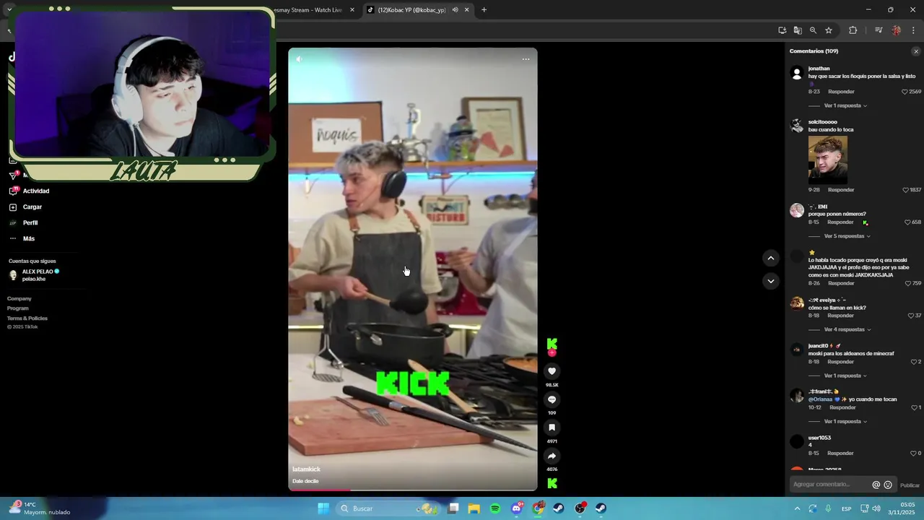
Task: Open the image in solcitooooo's comment
Action: pos(828,158)
